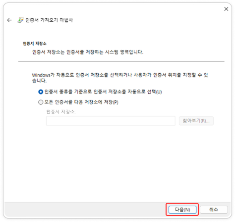Click the 인증서 저장소 text field
235x222 pixels.
111,121
